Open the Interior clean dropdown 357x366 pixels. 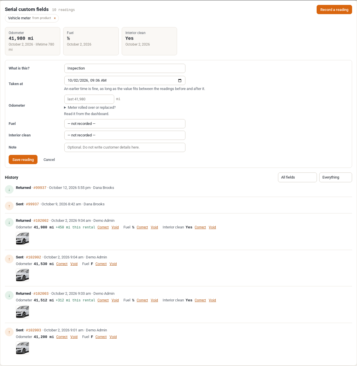[125, 135]
